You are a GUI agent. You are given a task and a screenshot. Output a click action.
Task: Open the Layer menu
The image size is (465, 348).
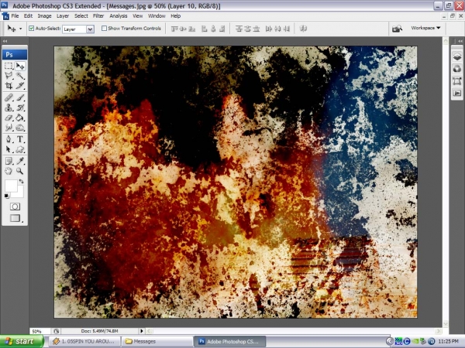click(x=63, y=16)
